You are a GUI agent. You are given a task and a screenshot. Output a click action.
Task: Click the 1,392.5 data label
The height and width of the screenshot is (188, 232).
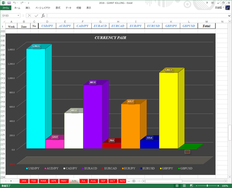36,46
